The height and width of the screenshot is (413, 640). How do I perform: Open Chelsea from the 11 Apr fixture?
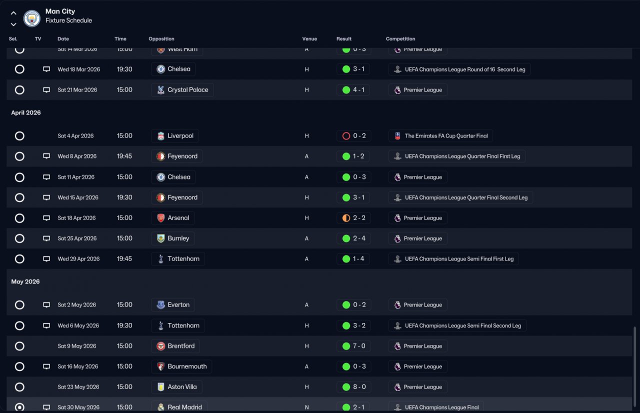tap(173, 177)
